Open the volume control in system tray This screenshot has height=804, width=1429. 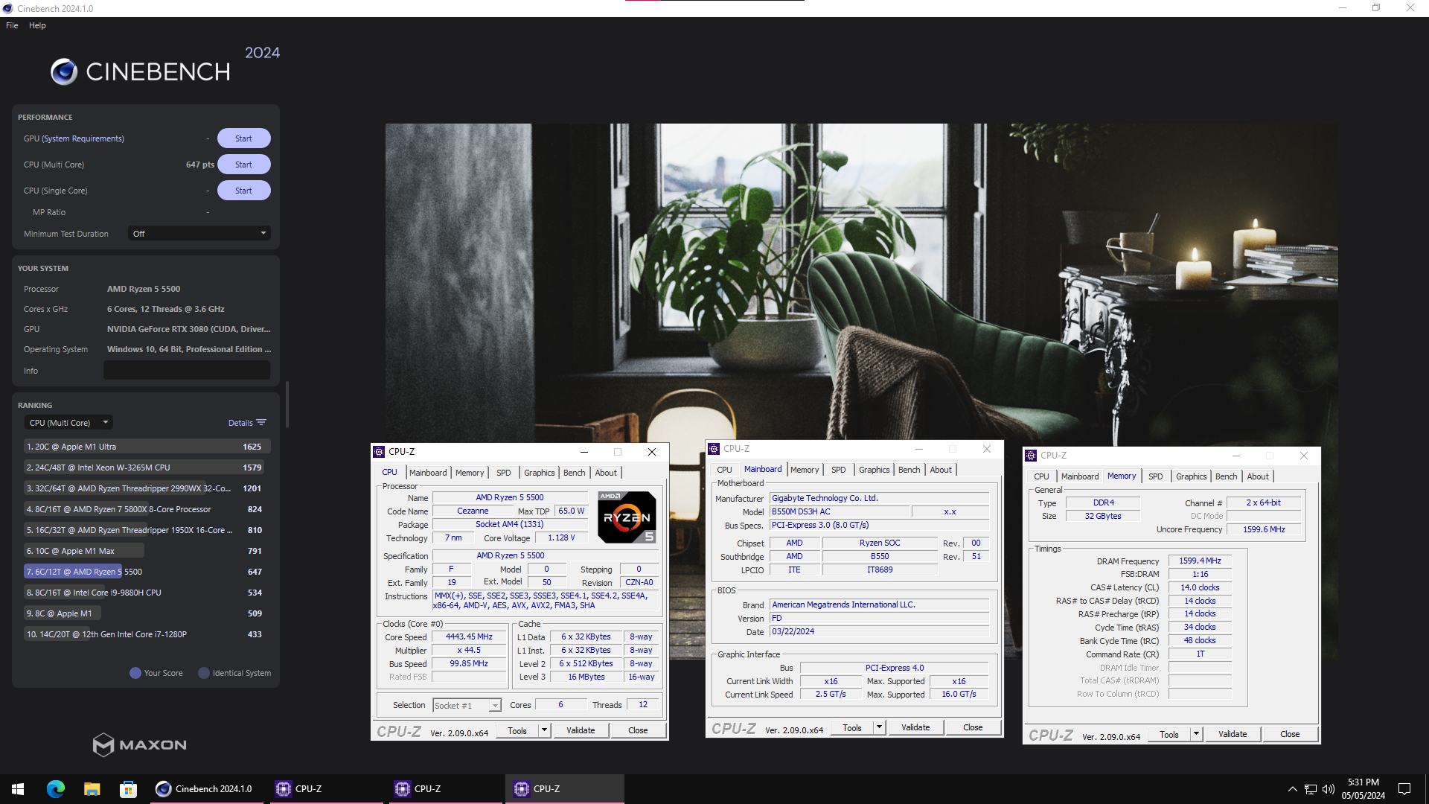click(x=1329, y=789)
